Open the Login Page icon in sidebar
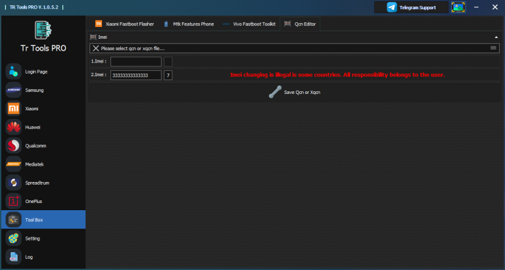The image size is (505, 270). click(x=14, y=72)
